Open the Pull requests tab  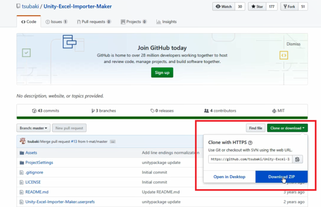(94, 22)
